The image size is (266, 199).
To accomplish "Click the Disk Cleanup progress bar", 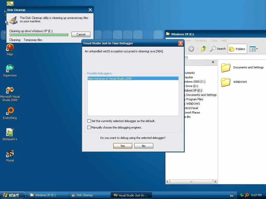I will pyautogui.click(x=39, y=35).
